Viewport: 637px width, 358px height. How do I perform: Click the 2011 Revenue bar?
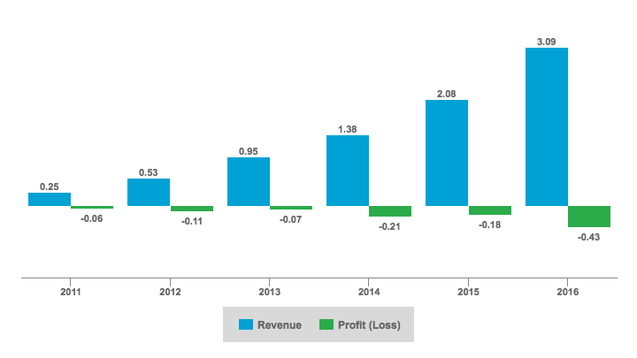click(x=50, y=200)
